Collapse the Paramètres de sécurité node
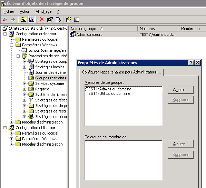This screenshot has width=206, height=188. point(18,56)
